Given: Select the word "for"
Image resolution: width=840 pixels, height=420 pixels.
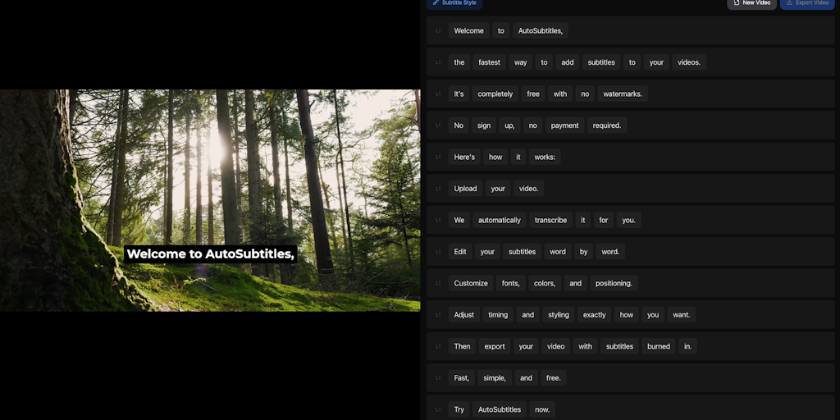Looking at the screenshot, I should (604, 220).
